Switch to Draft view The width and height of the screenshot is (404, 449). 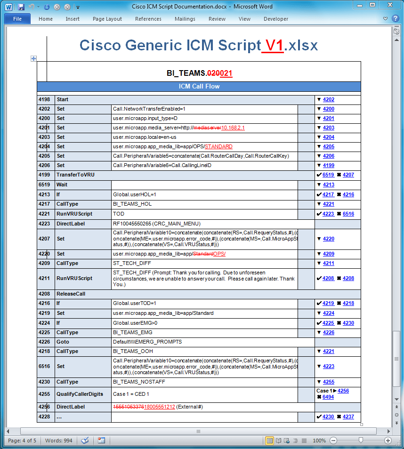(x=304, y=441)
